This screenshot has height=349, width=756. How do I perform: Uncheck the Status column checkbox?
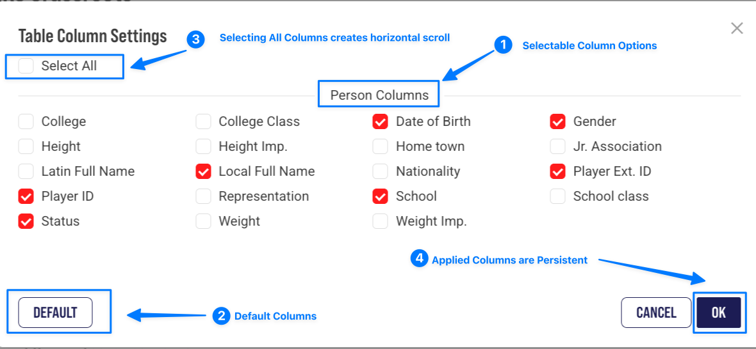26,221
